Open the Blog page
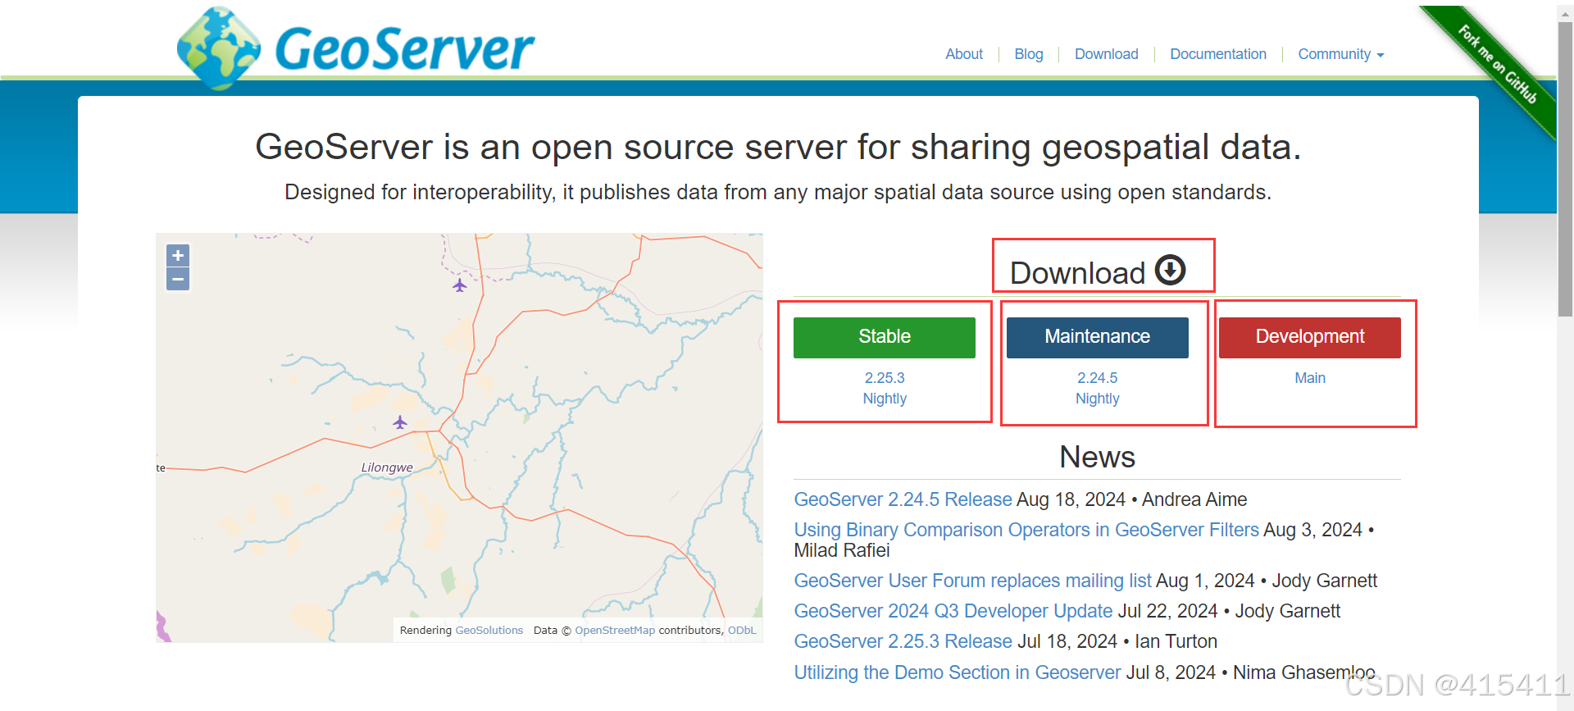This screenshot has height=711, width=1574. [x=1029, y=54]
